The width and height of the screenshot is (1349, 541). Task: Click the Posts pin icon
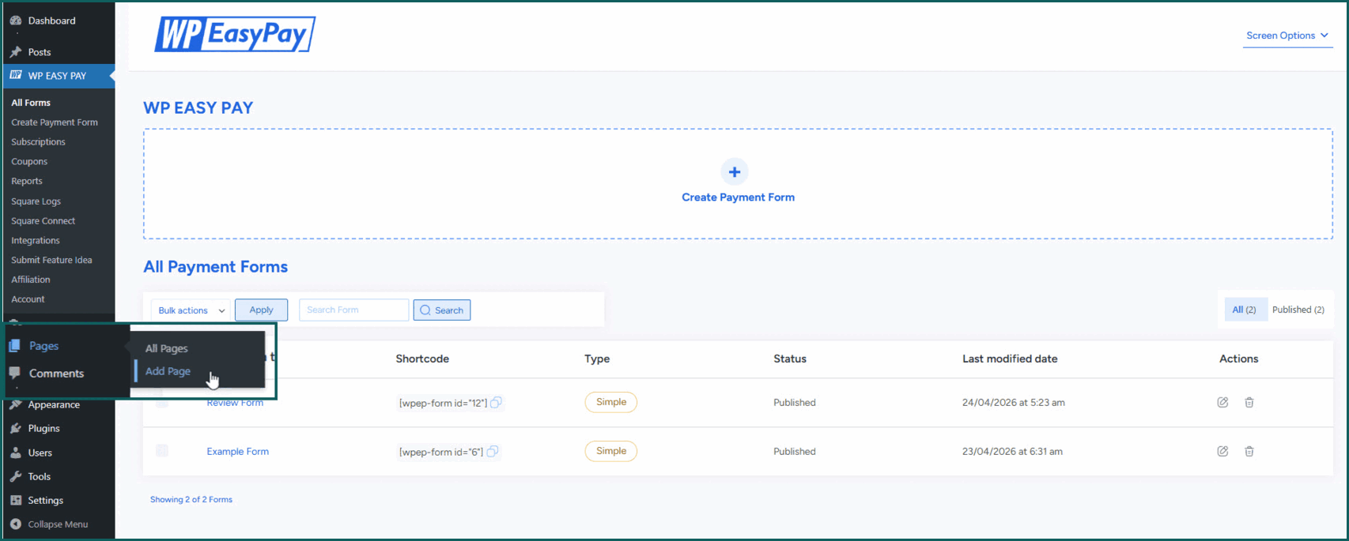[15, 52]
